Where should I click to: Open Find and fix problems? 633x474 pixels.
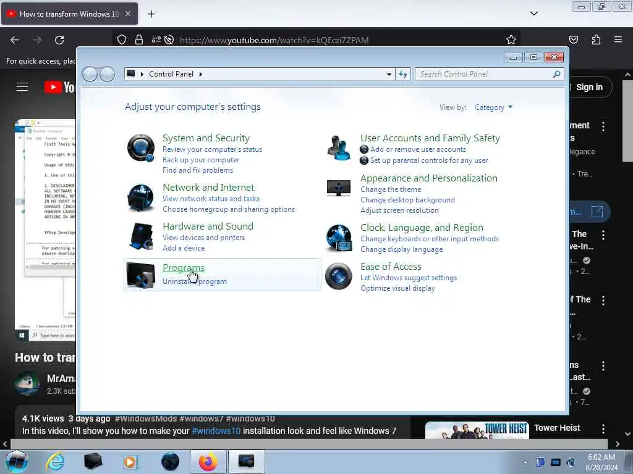point(198,170)
